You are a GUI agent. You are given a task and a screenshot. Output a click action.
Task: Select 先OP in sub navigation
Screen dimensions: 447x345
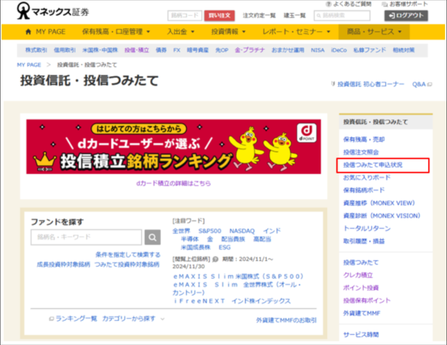(222, 50)
